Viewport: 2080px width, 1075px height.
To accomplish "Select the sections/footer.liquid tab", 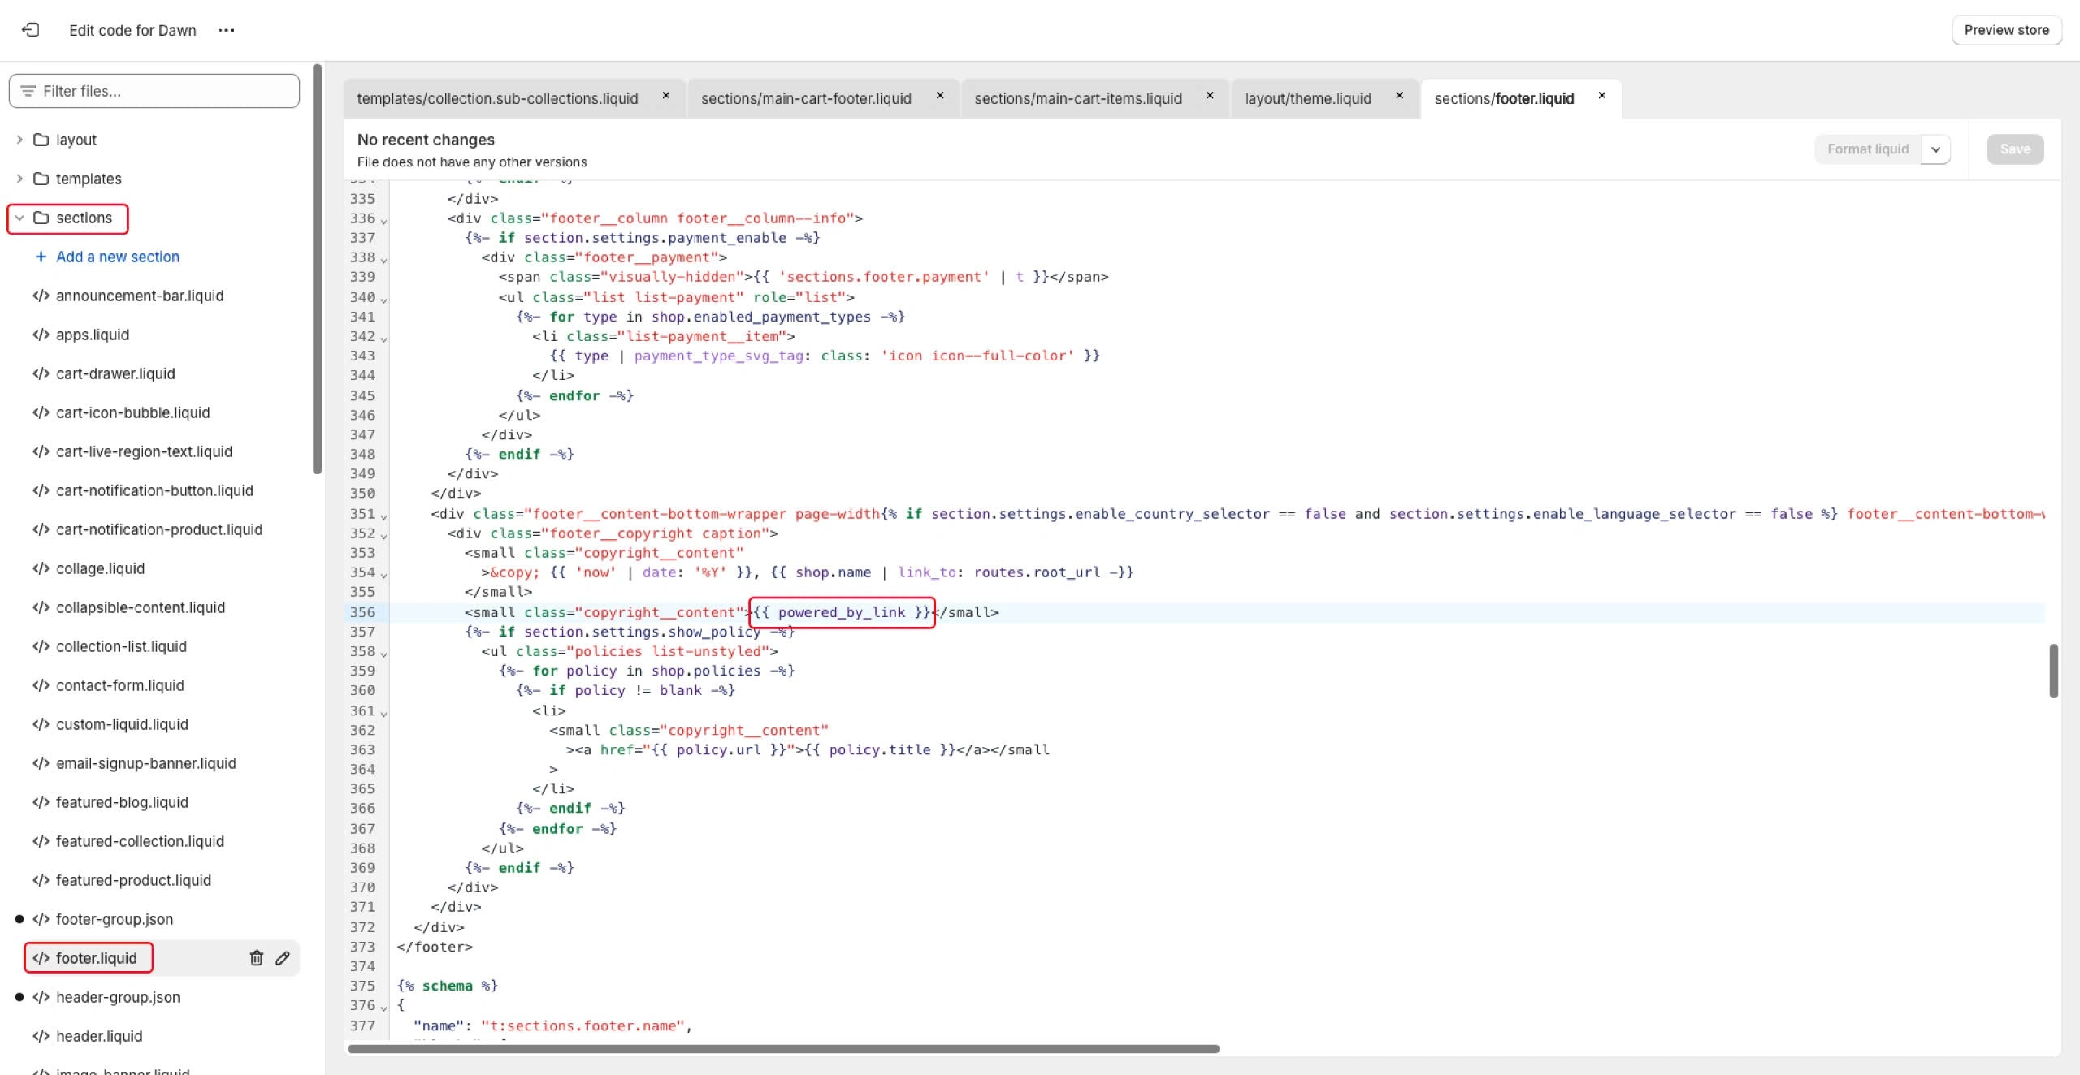I will [x=1504, y=98].
